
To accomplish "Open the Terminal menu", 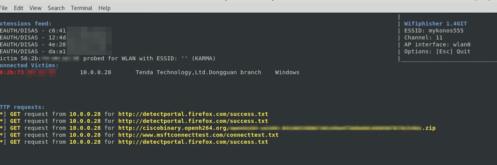I will click(81, 8).
